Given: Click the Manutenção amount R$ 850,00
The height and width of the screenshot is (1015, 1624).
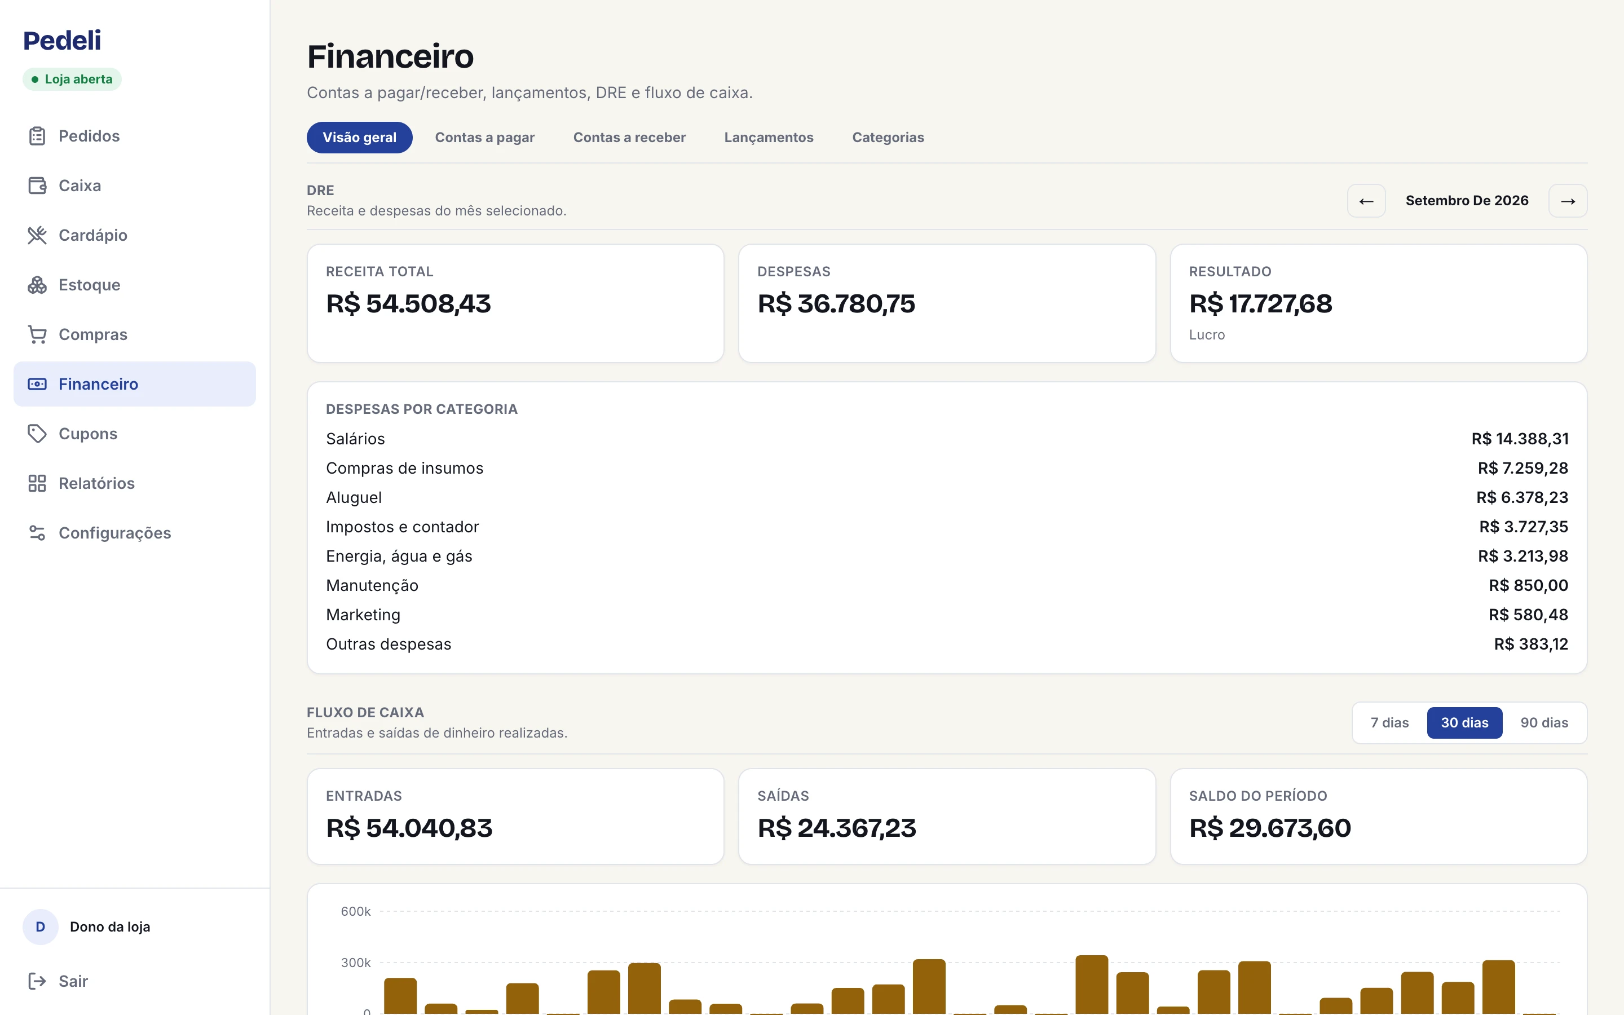Looking at the screenshot, I should 1529,585.
